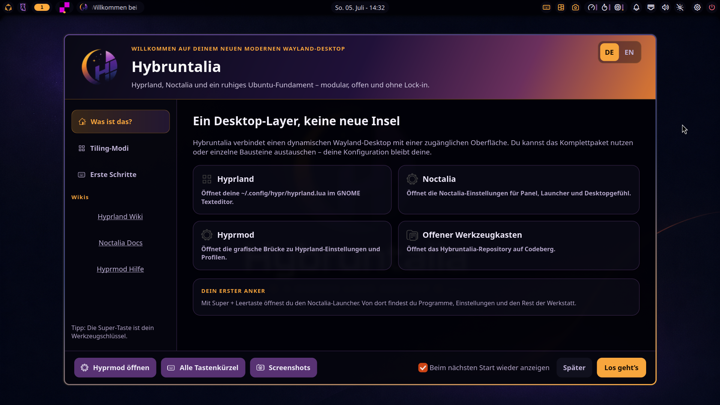Switch language to DE
Screen dimensions: 720x405
coord(609,52)
